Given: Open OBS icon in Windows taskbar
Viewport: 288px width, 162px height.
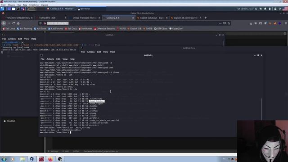Looking at the screenshot, I should pyautogui.click(x=60, y=159).
